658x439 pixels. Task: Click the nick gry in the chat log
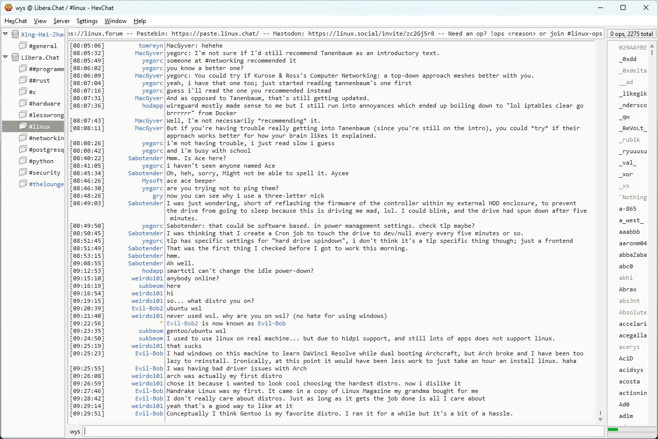tap(158, 196)
